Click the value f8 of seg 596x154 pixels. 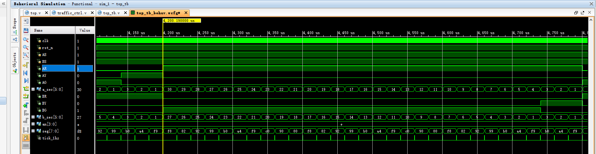(79, 131)
